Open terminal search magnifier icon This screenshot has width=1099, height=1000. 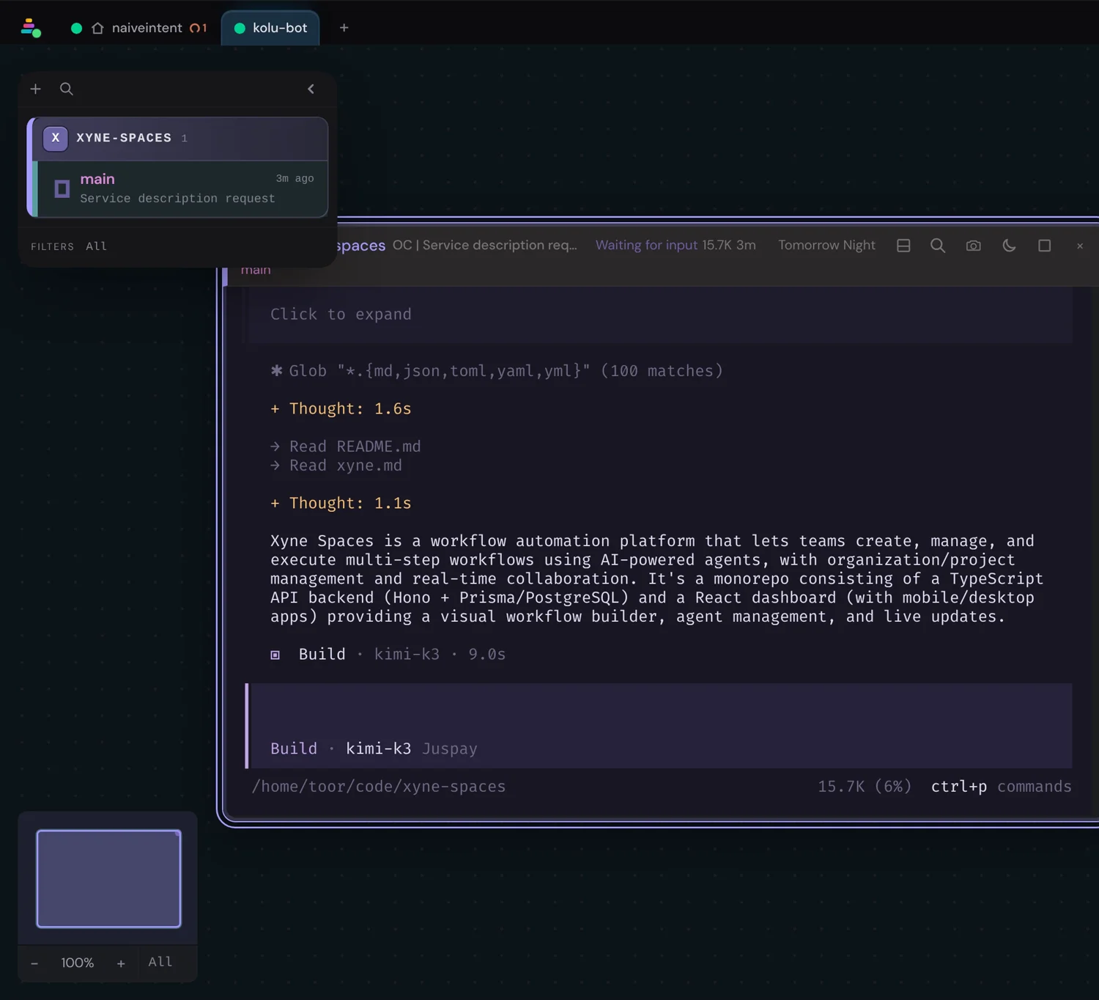tap(938, 246)
